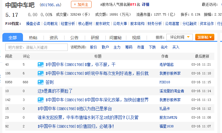Screen dimensions: 222x133
Task: View author profile 老驴雄起
Action: (167, 65)
